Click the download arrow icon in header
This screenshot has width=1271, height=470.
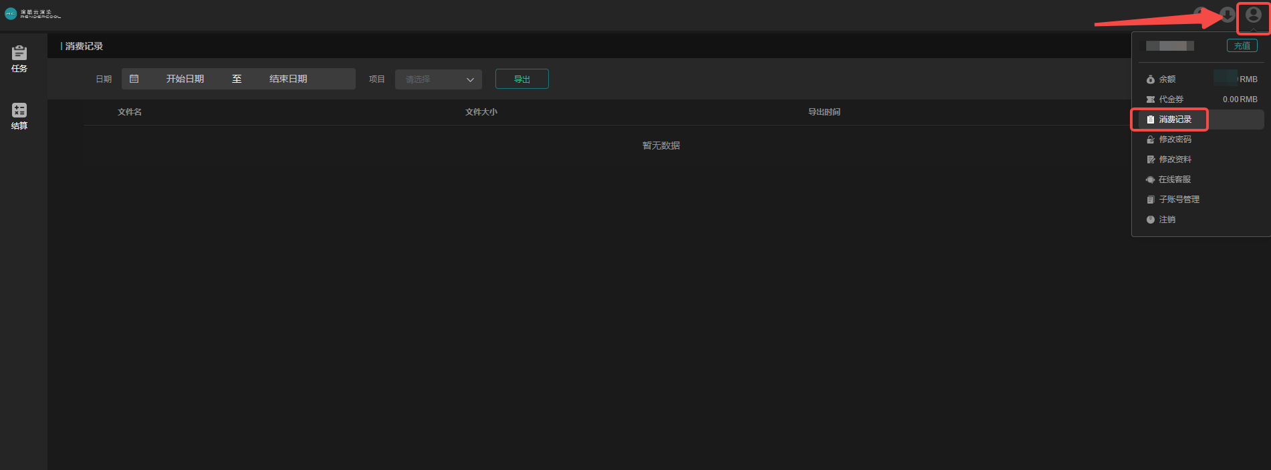coord(1227,15)
